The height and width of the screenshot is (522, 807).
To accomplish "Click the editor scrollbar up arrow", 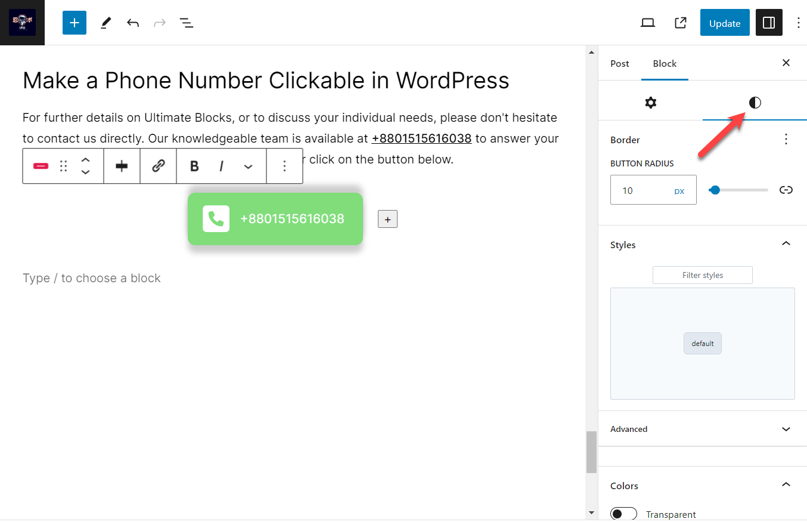I will 591,52.
